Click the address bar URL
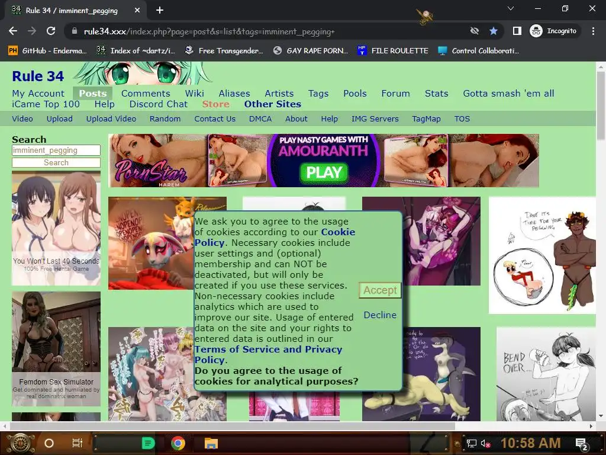This screenshot has height=455, width=606. [x=209, y=31]
